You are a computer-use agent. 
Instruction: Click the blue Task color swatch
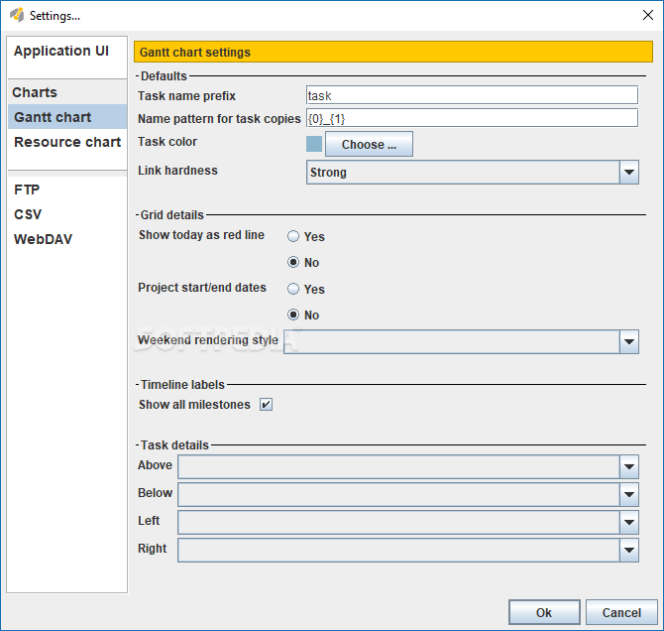coord(314,144)
